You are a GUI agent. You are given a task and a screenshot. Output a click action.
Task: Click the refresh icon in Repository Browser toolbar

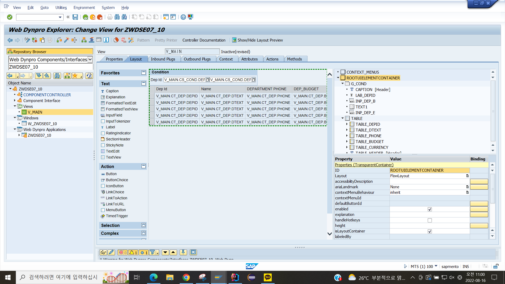[x=89, y=76]
